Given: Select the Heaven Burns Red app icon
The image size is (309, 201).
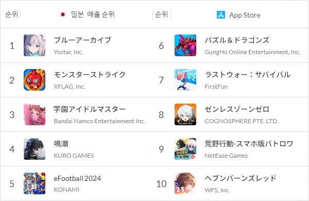Looking at the screenshot, I should pyautogui.click(x=185, y=183).
